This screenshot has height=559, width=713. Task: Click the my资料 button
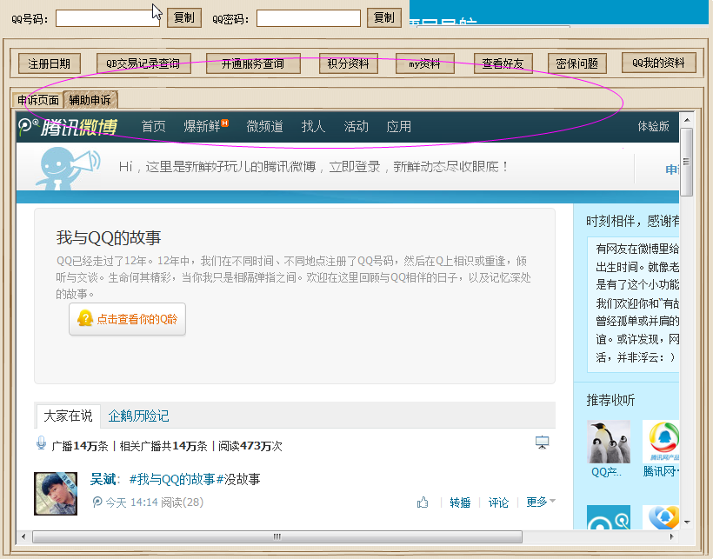[x=424, y=63]
